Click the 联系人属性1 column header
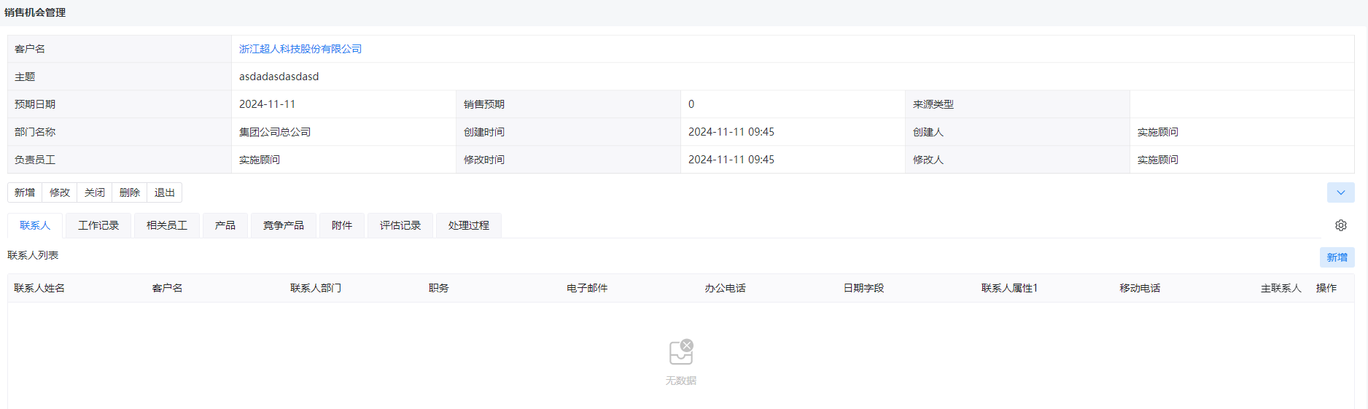 (x=1009, y=288)
